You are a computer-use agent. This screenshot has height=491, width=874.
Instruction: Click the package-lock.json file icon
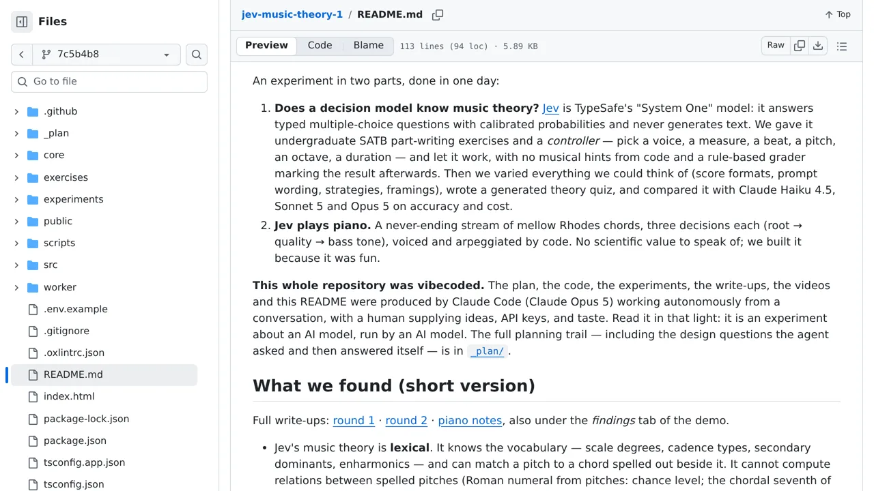33,419
